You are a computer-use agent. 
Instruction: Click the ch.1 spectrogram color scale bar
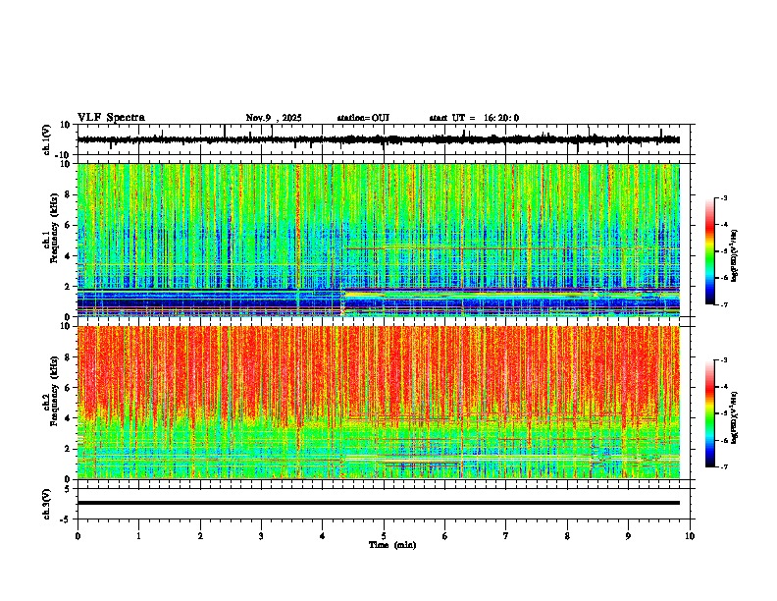click(x=709, y=251)
